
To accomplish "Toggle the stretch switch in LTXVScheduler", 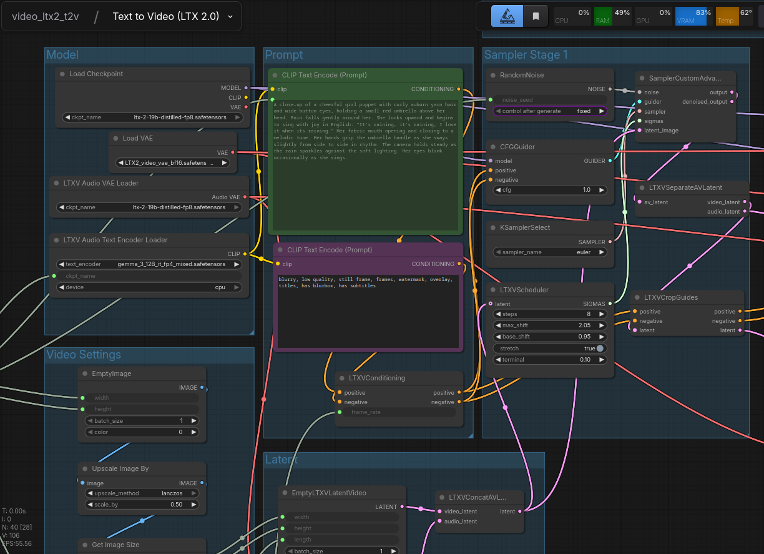I will [x=600, y=349].
